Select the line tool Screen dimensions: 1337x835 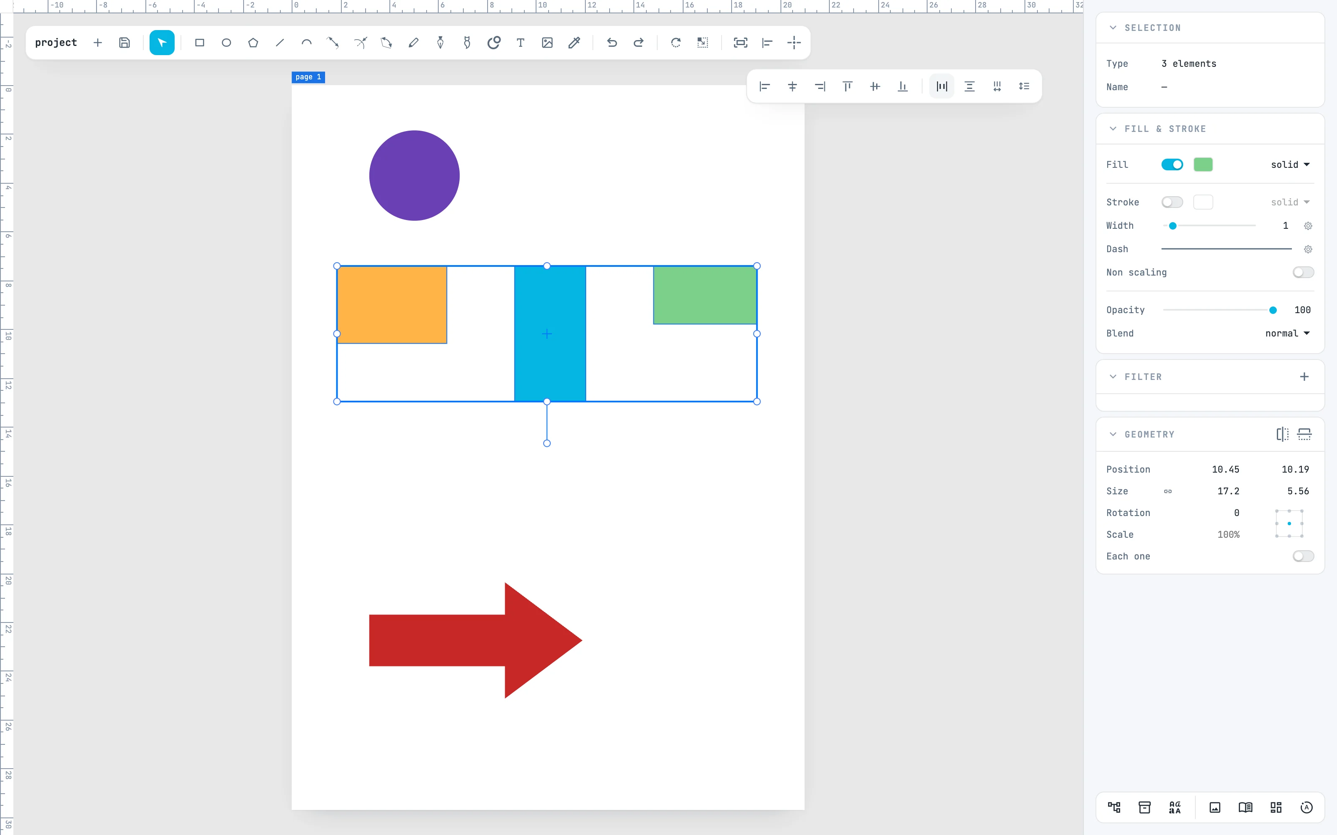coord(280,43)
